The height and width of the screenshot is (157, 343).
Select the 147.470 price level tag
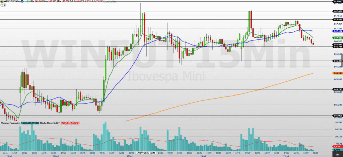point(338,20)
